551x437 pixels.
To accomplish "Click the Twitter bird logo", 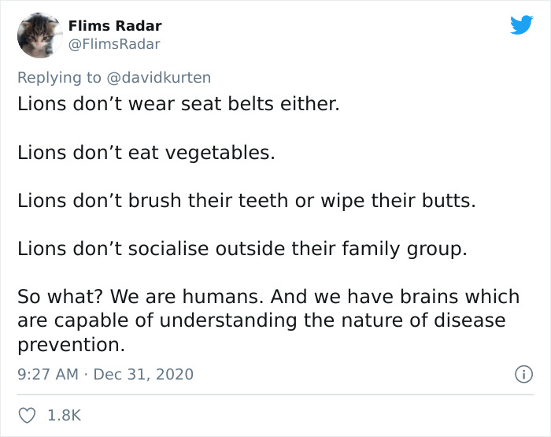I will (521, 26).
